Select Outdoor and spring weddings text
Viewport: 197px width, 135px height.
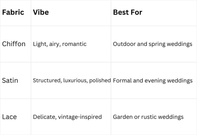click(x=152, y=44)
